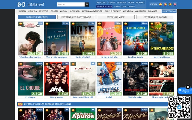Click the 720p badge on La novia del año
The image size is (192, 120).
pos(118,23)
